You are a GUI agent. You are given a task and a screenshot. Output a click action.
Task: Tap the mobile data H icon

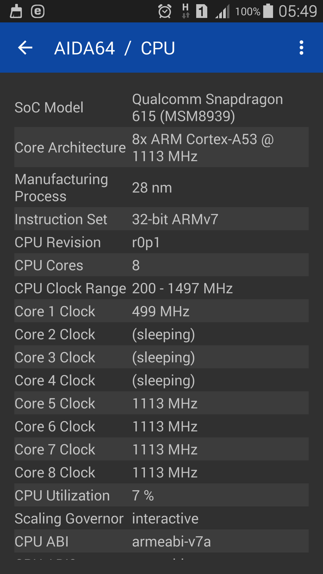point(185,11)
